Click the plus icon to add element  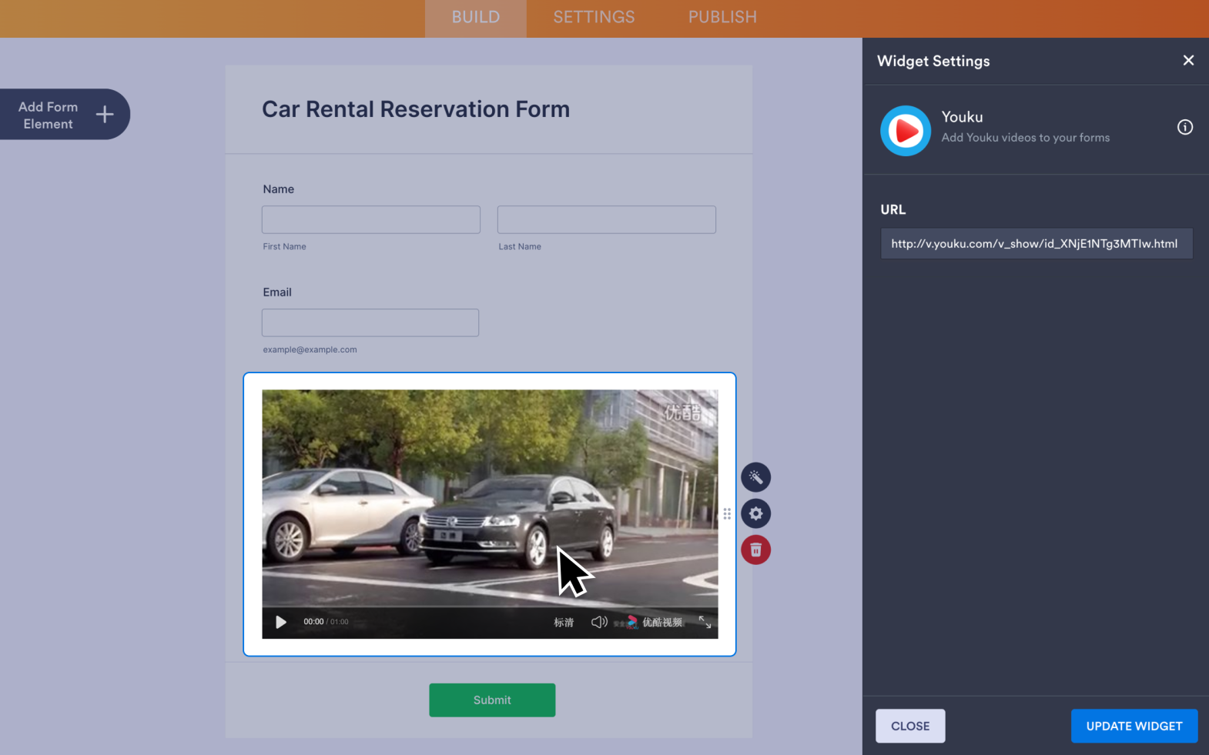(x=105, y=115)
